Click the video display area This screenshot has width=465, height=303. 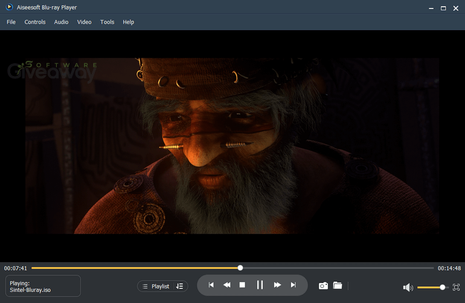[232, 146]
